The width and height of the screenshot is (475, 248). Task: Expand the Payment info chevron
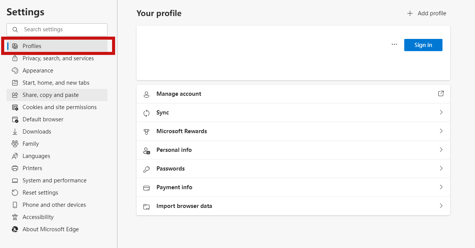click(441, 187)
